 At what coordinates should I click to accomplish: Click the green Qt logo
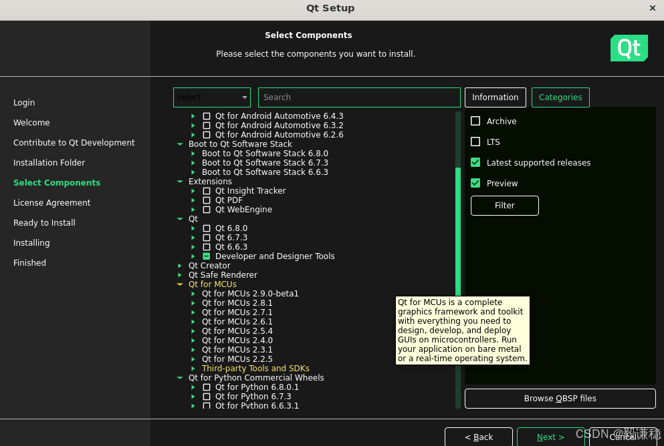point(629,48)
